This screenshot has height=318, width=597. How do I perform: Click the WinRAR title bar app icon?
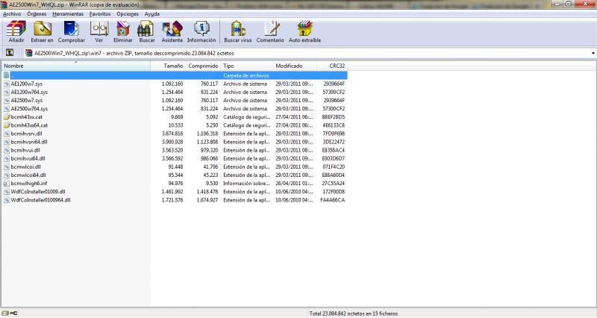pos(4,4)
